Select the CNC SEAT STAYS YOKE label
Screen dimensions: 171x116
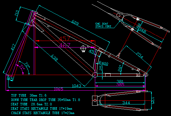pyautogui.click(x=103, y=25)
